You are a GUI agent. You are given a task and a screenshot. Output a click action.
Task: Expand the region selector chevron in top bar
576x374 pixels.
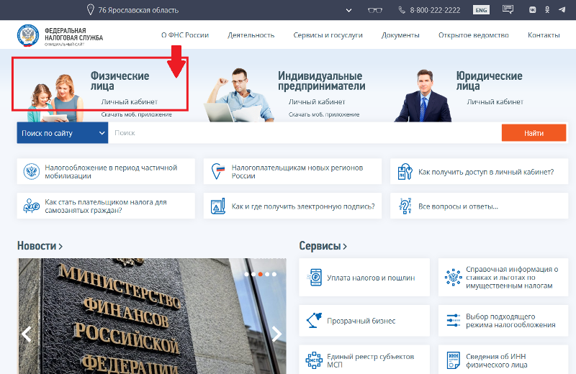pos(348,10)
